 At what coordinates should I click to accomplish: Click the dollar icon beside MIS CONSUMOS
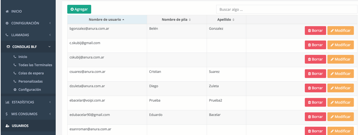tap(7, 114)
